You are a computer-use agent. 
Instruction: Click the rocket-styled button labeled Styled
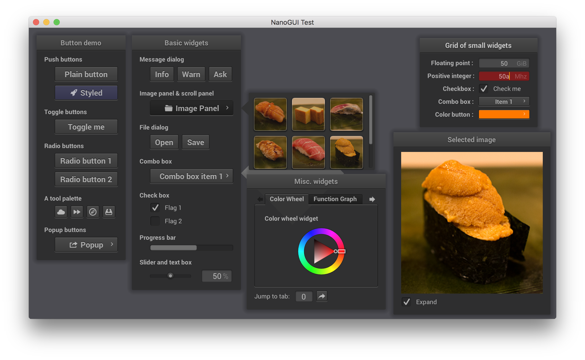[x=86, y=92]
